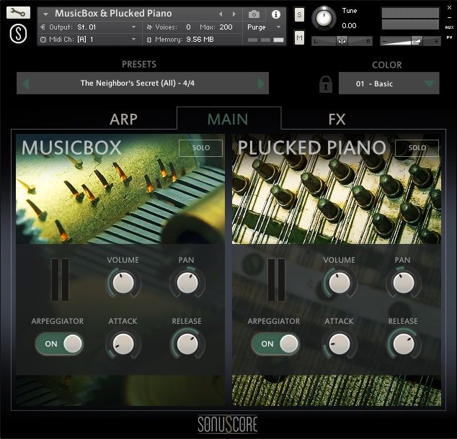Viewport: 457px width, 439px height.
Task: Go to the previous instrument arrow
Action: point(221,14)
